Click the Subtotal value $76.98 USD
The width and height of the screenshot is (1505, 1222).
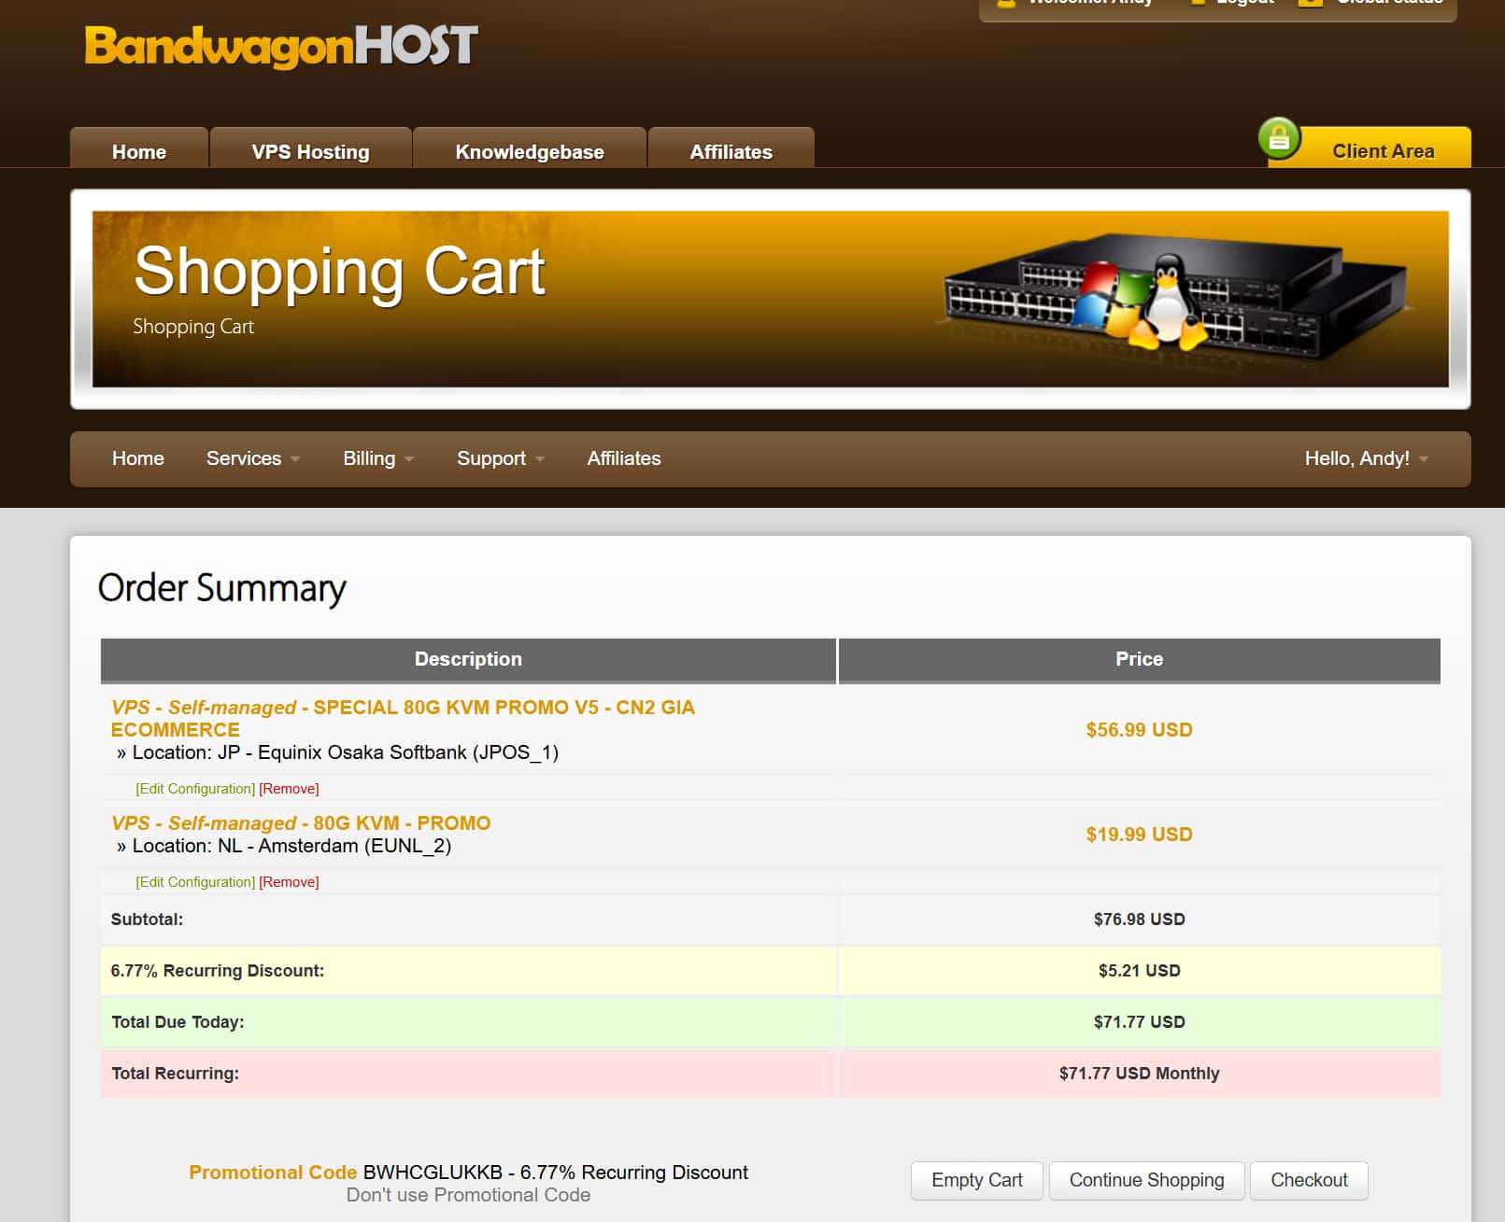click(1139, 920)
